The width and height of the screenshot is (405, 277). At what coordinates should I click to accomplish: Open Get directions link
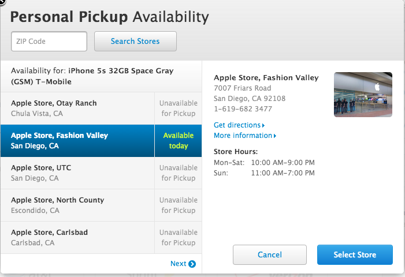pos(237,125)
